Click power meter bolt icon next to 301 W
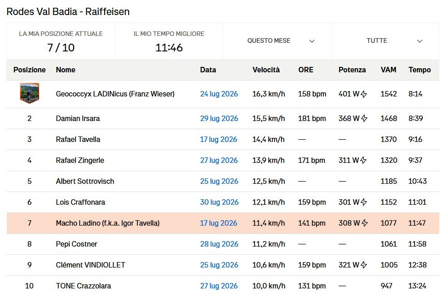The image size is (447, 303). (x=364, y=202)
